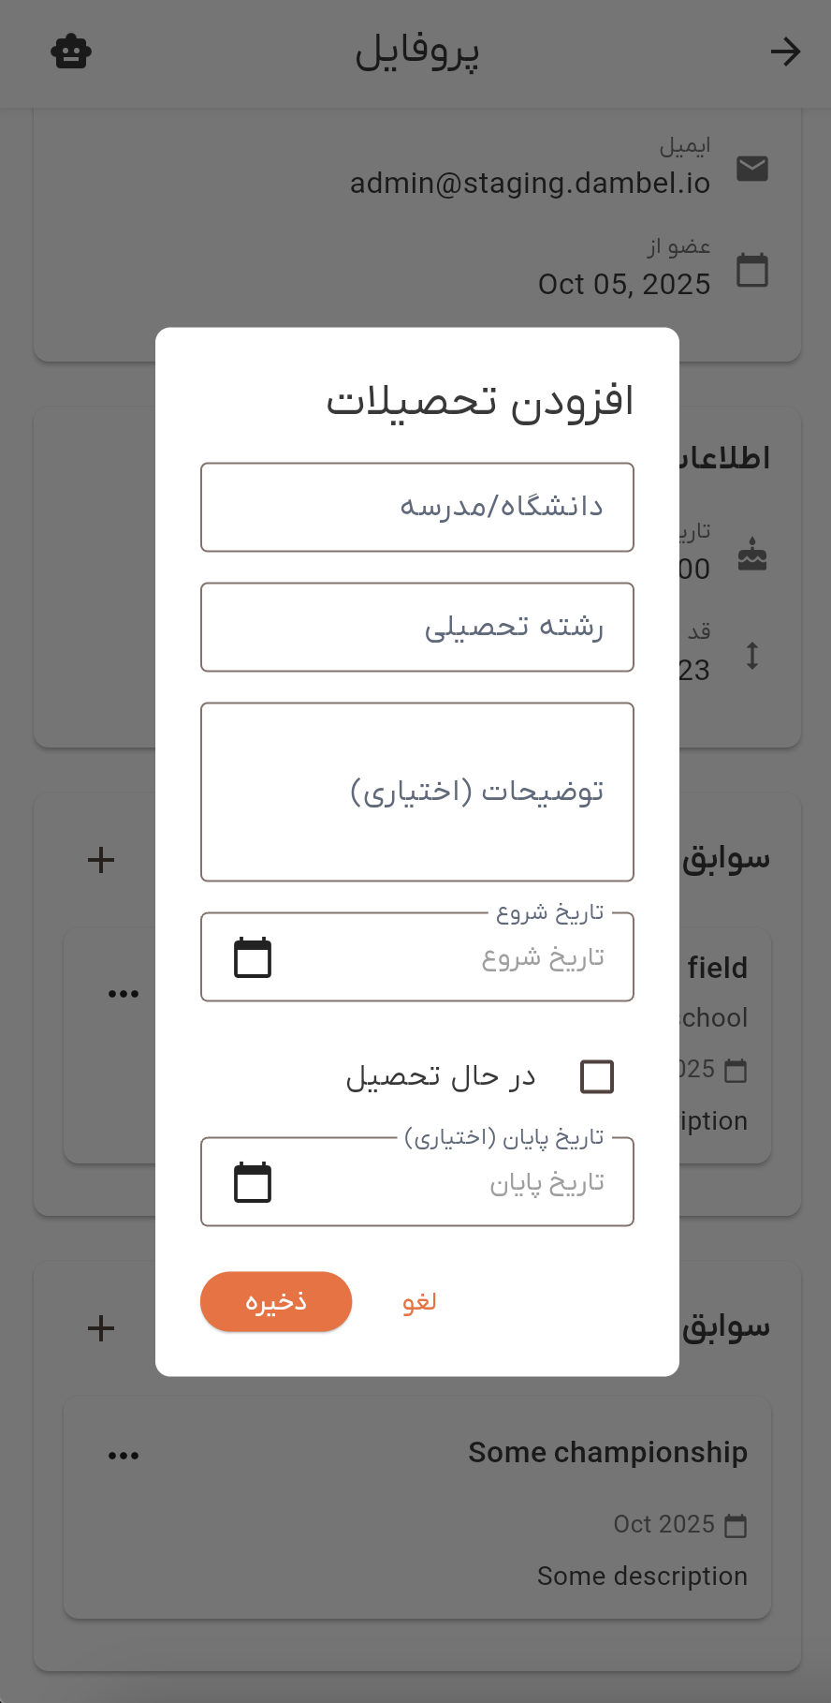Click the ذخیره save button
Screen dimensions: 831x1703
[275, 1301]
